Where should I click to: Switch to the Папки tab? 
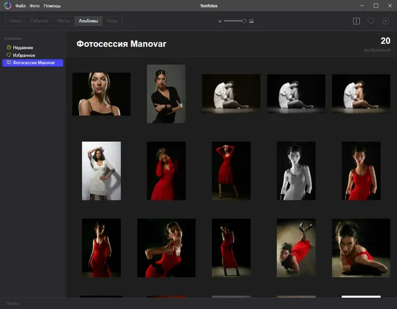[16, 21]
